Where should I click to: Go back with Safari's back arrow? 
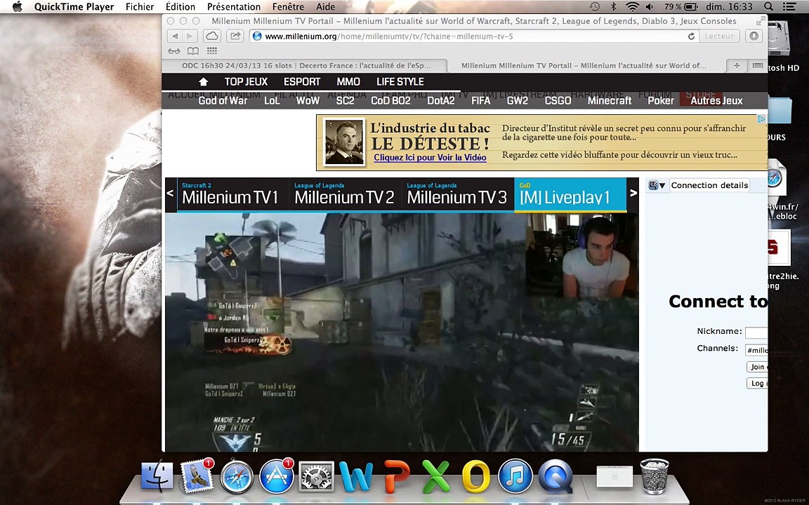[175, 36]
